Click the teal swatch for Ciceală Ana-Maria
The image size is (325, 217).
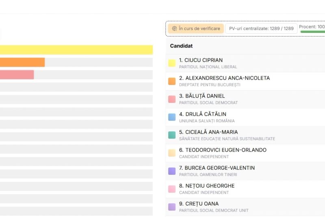tap(172, 135)
